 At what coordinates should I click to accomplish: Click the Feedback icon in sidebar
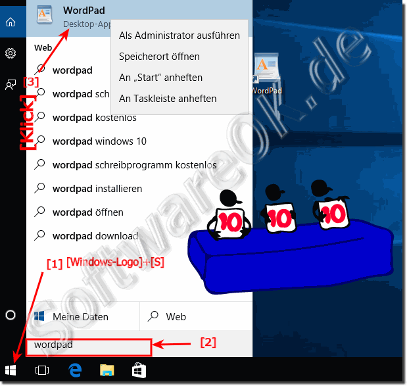tap(11, 84)
